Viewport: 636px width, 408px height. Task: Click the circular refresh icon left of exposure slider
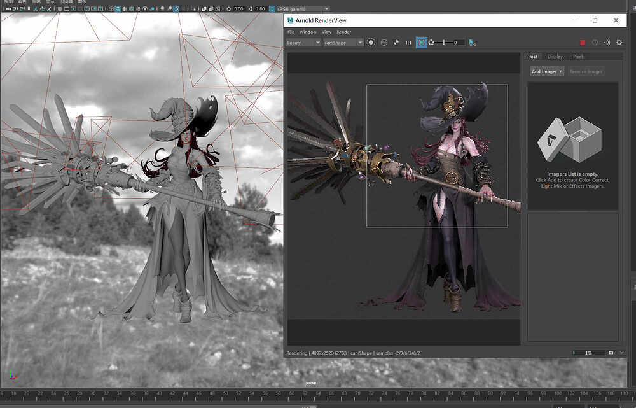(431, 43)
